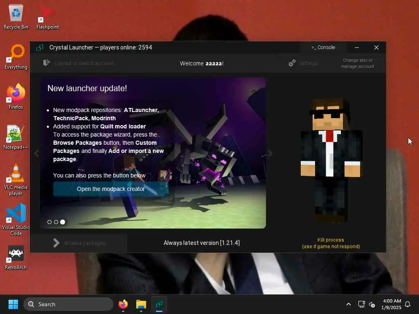Image resolution: width=419 pixels, height=314 pixels.
Task: Select the second news slide dot
Action: pos(56,222)
